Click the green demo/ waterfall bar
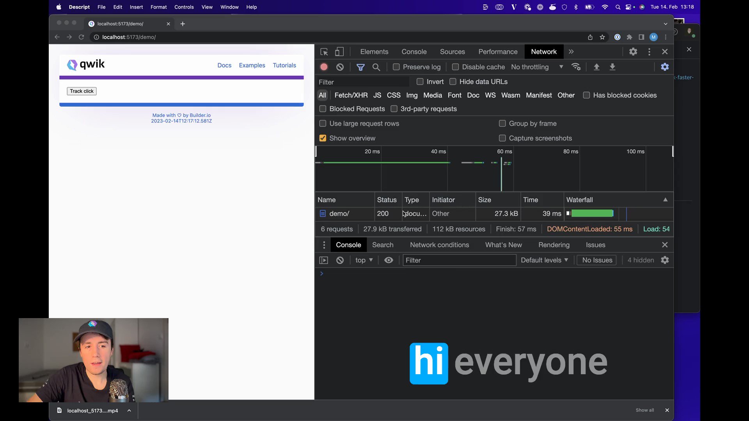Image resolution: width=749 pixels, height=421 pixels. pyautogui.click(x=592, y=213)
